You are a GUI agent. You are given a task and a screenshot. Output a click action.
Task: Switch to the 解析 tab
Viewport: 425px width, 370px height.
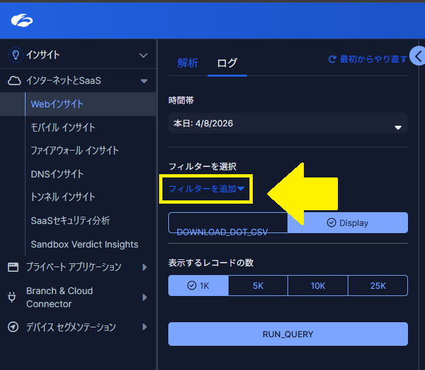pos(187,63)
